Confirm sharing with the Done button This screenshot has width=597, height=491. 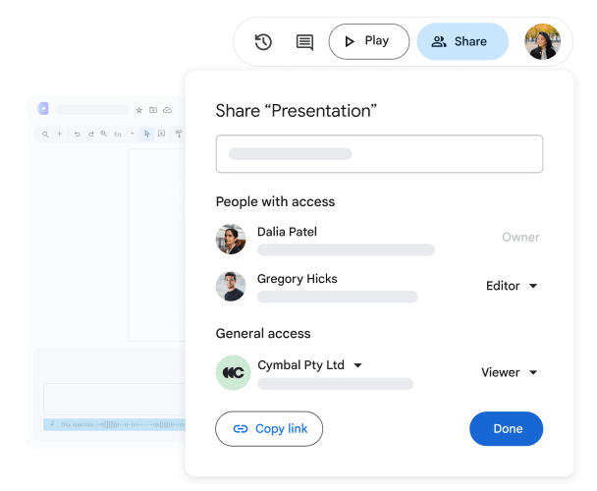pos(506,428)
